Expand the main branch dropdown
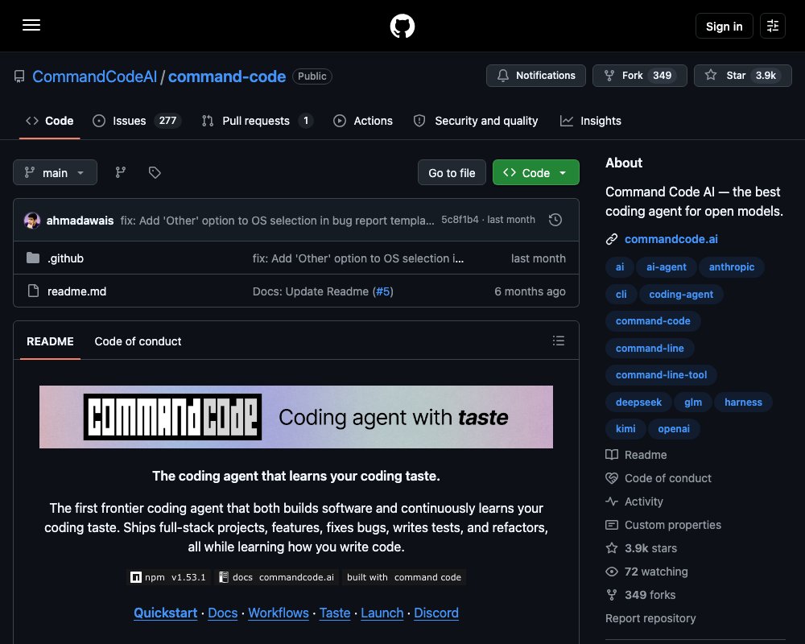 tap(55, 172)
